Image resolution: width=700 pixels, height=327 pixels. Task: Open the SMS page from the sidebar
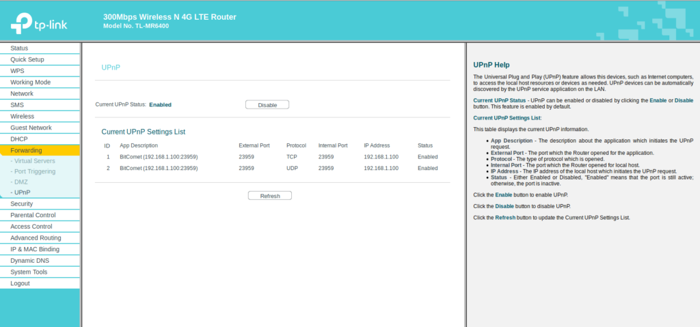[17, 105]
